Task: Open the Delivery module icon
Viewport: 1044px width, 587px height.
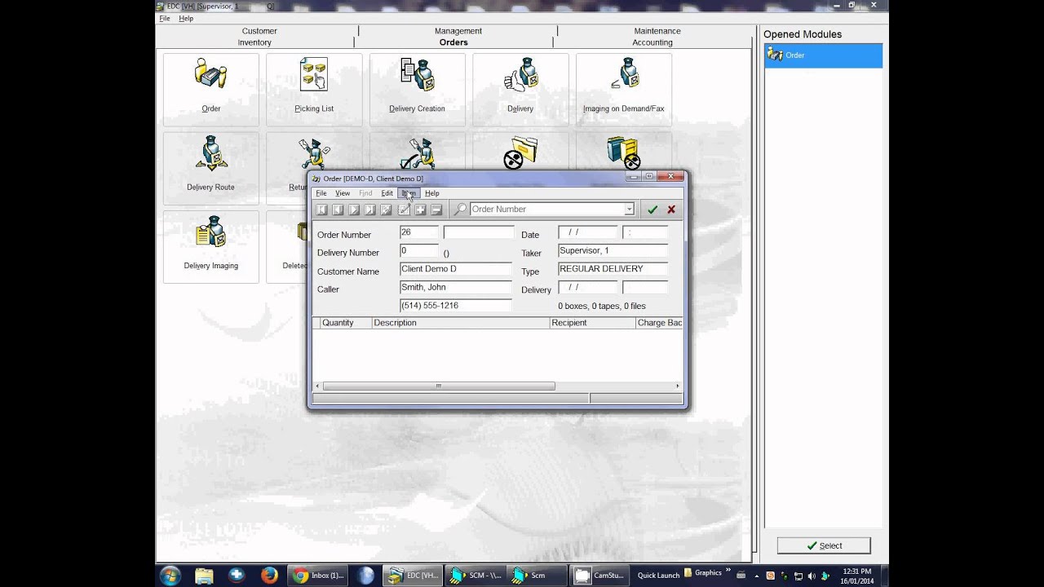Action: tap(520, 89)
